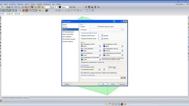The height and width of the screenshot is (106, 189).
Task: Toggle the orange magnet snap icon
Action: click(x=32, y=7)
